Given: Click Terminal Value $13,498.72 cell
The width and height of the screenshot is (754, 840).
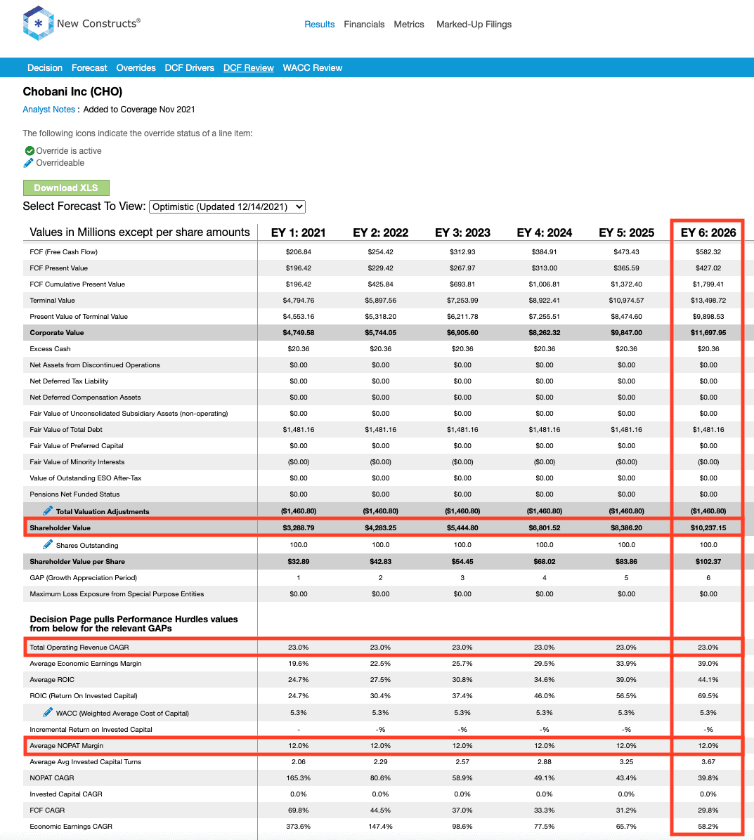Looking at the screenshot, I should (x=708, y=301).
